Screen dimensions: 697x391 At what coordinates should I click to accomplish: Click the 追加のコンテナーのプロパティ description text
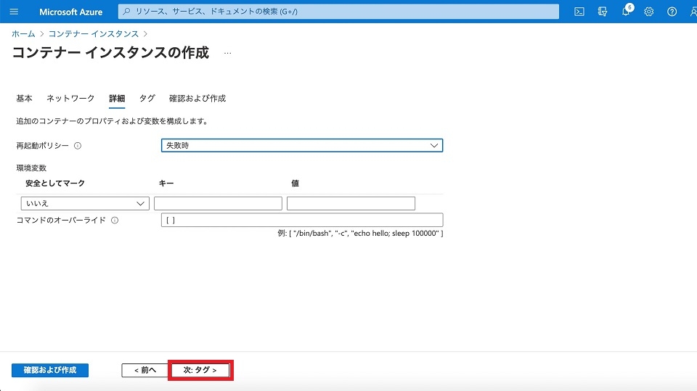[x=113, y=121]
